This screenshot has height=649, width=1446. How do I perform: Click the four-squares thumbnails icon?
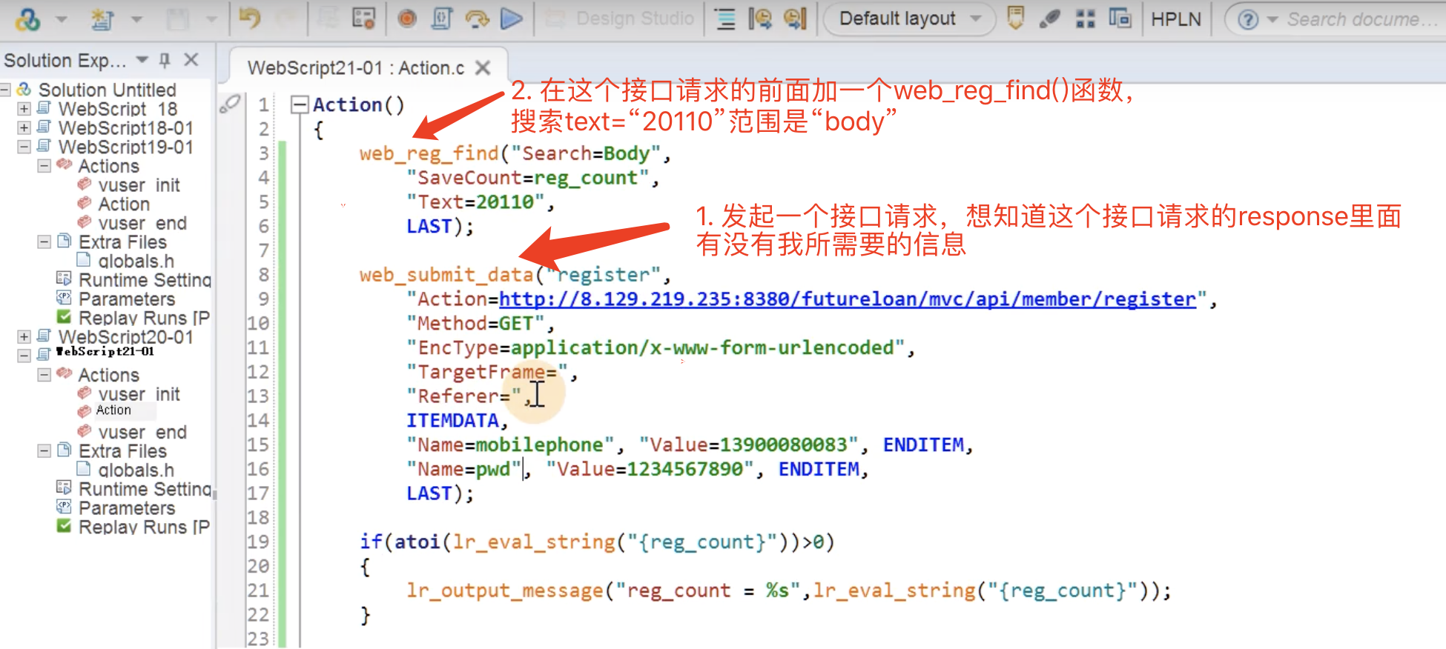point(1086,19)
